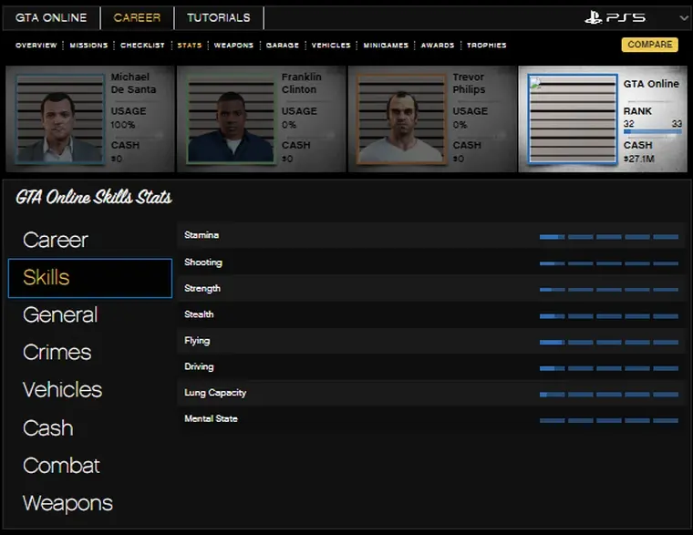Click the PS5 platform logo
This screenshot has height=535, width=693.
[x=615, y=17]
